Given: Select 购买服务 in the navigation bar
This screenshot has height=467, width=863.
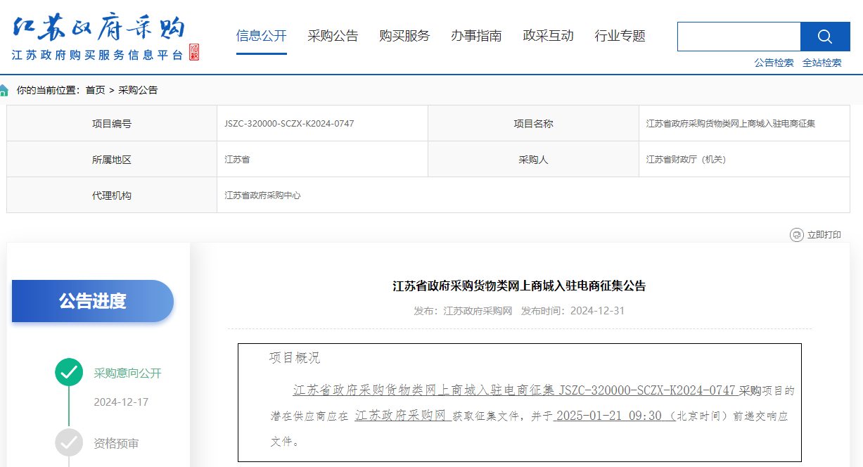Looking at the screenshot, I should click(404, 36).
